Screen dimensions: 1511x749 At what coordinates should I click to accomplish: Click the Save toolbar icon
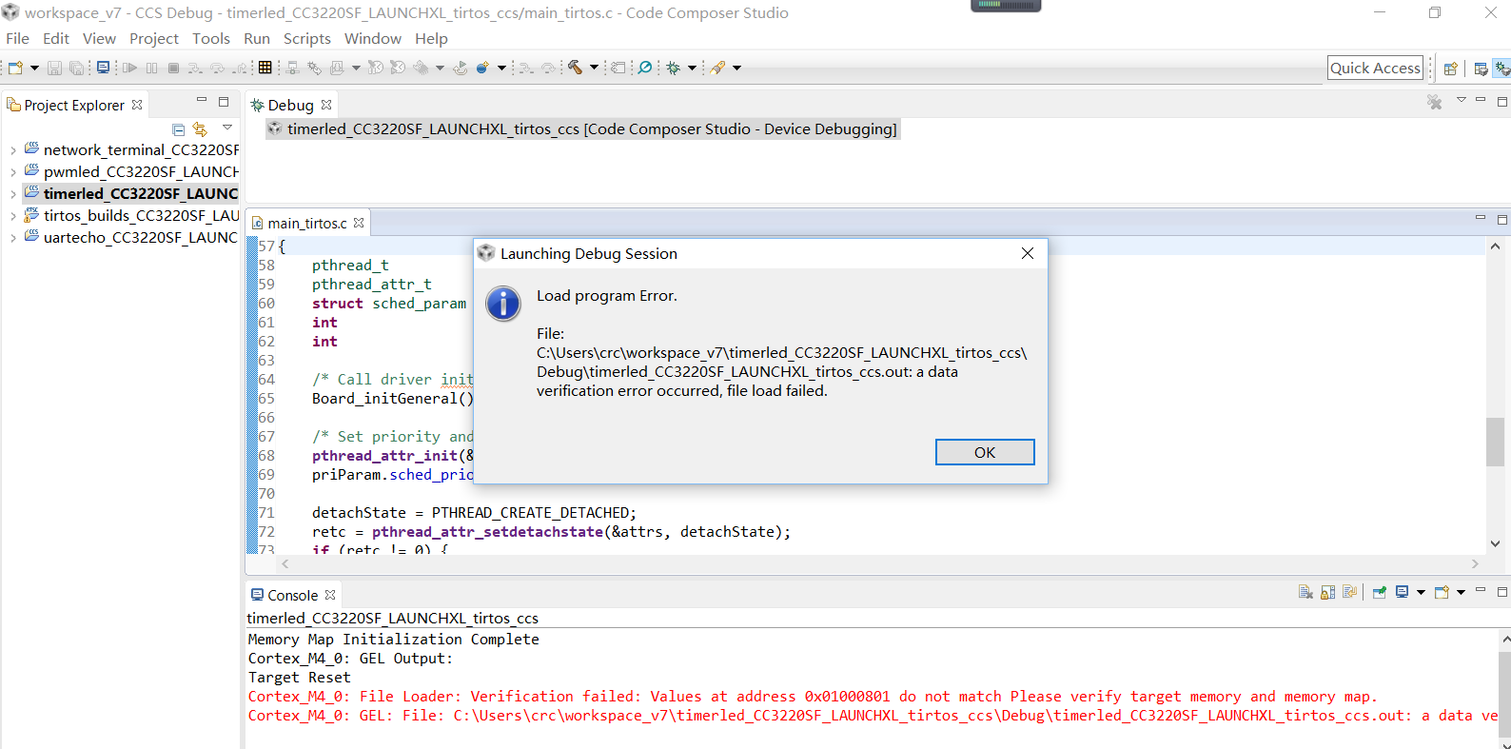click(54, 68)
